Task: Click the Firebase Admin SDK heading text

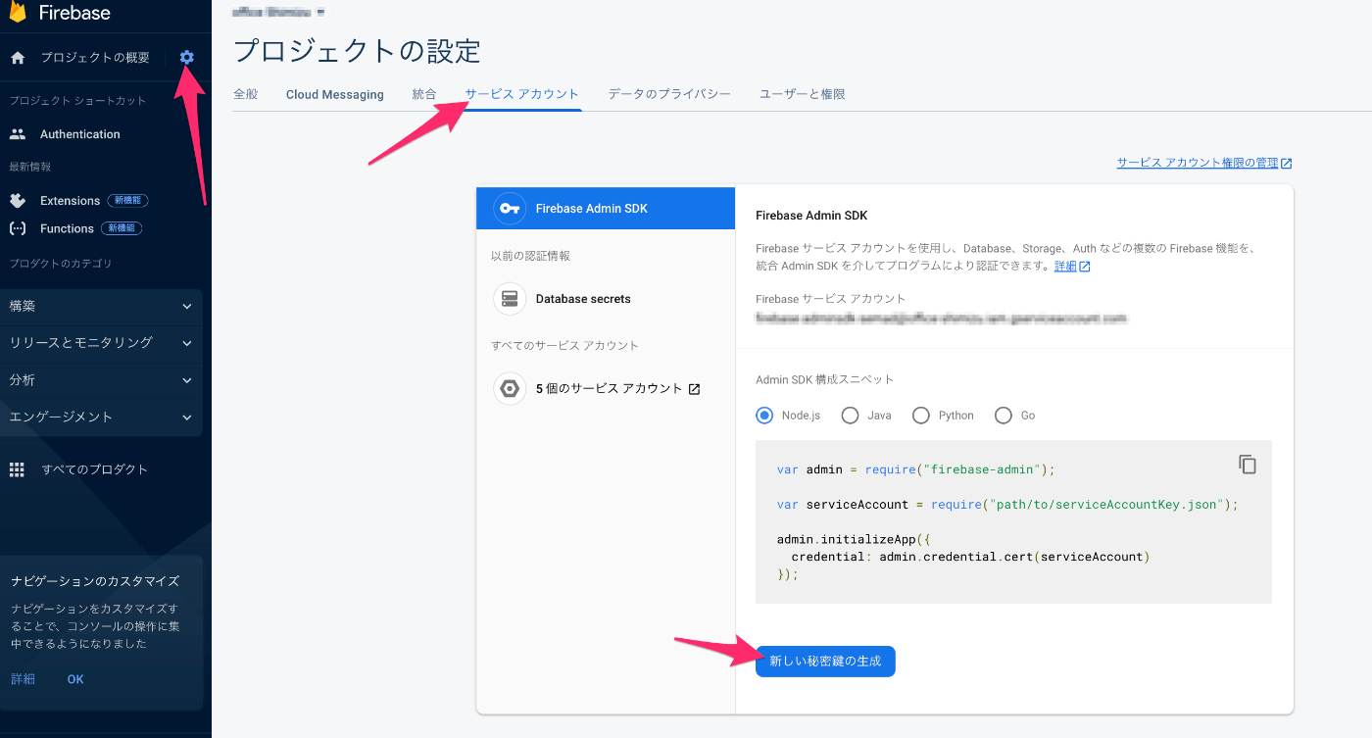Action: [x=811, y=216]
